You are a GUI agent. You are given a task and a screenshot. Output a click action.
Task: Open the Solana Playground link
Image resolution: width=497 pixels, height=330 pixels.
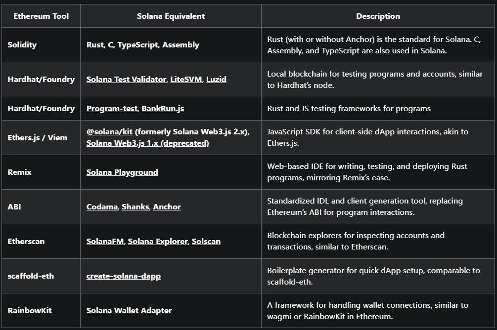[122, 172]
